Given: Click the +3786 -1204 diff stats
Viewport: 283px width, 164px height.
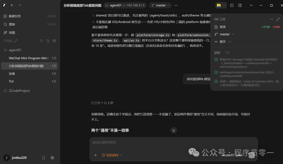Looking at the screenshot, I should coord(271,27).
